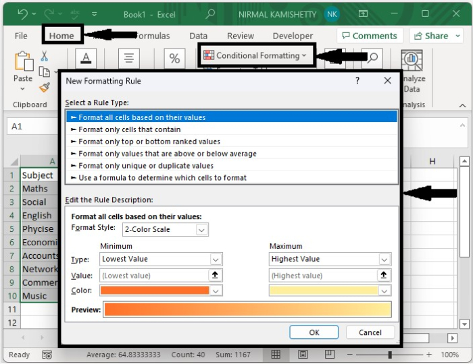Select 'Use a formula to determine which cells'
The image size is (473, 364).
click(232, 177)
